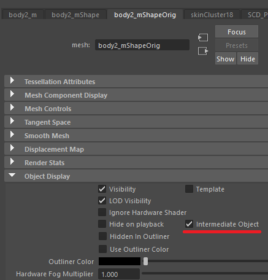Open the body2_m tab
The image size is (268, 280).
point(23,15)
